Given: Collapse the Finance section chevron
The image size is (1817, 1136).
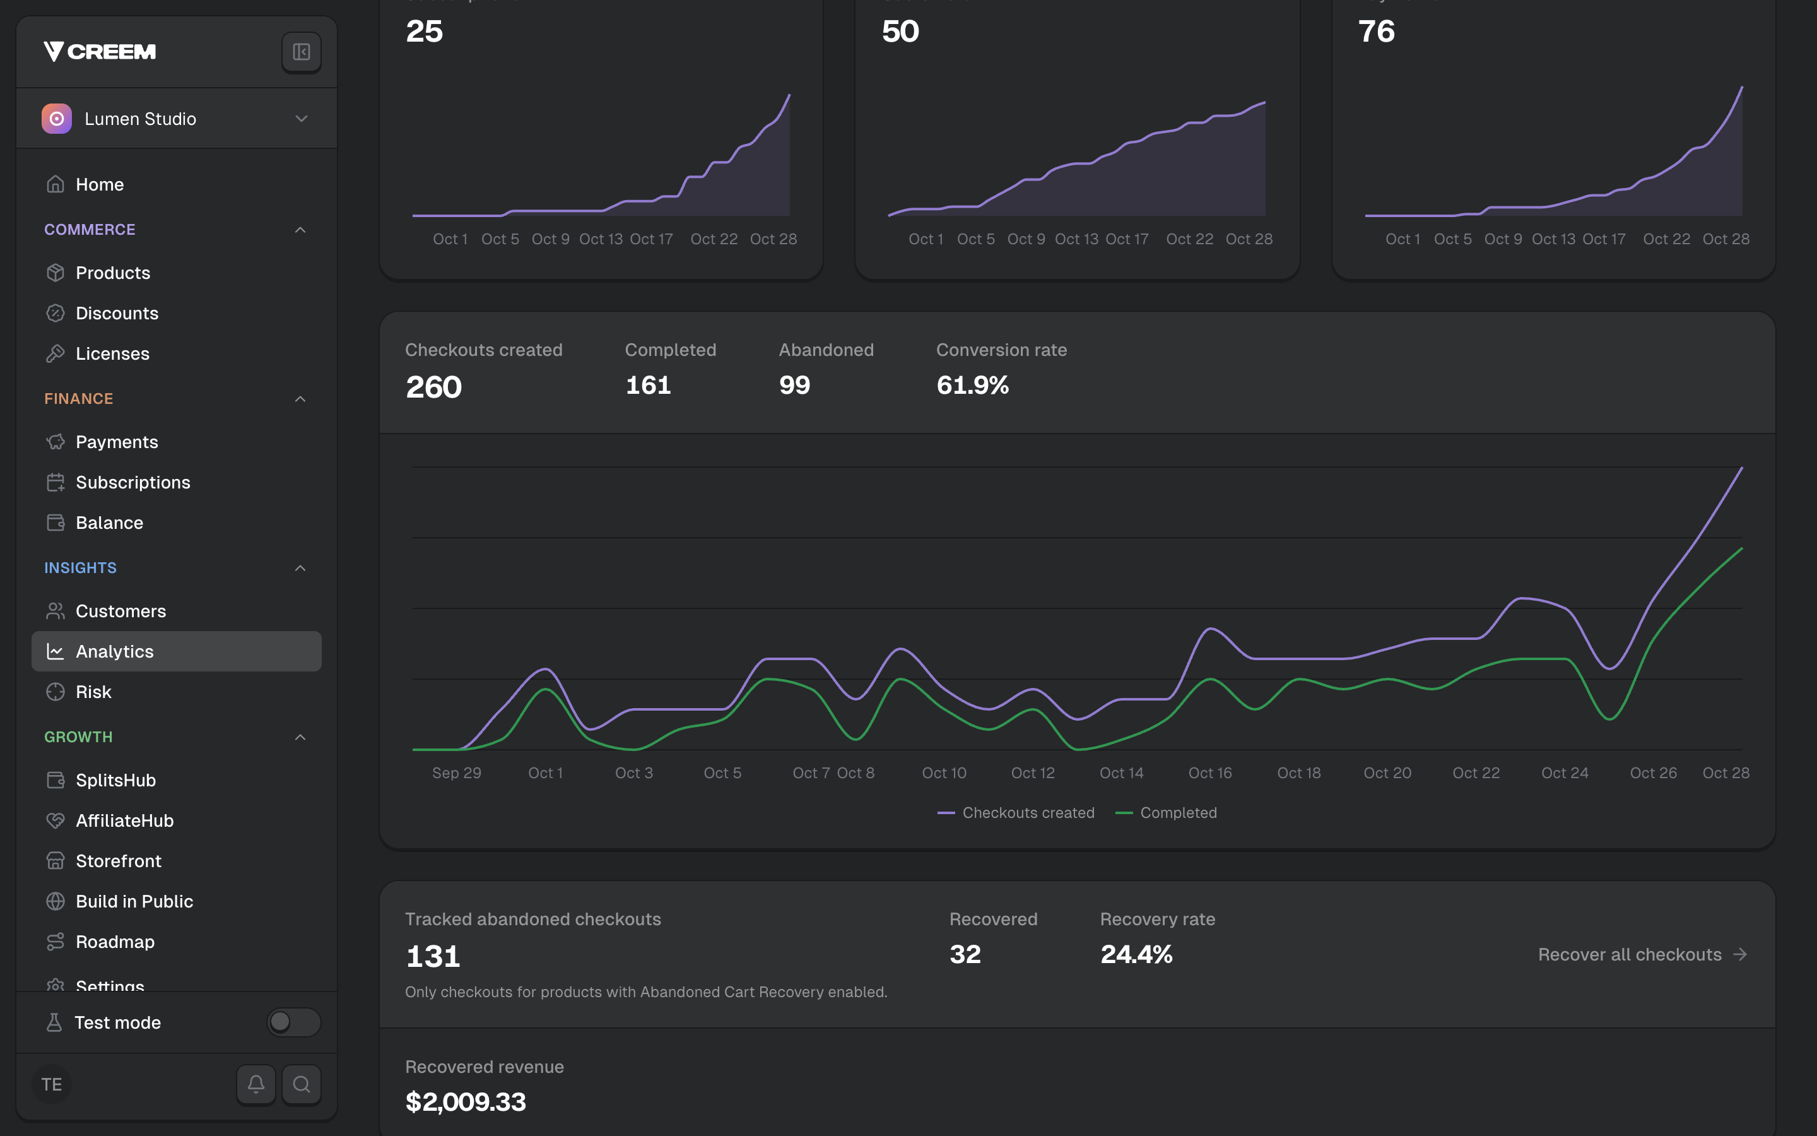Looking at the screenshot, I should pos(300,399).
